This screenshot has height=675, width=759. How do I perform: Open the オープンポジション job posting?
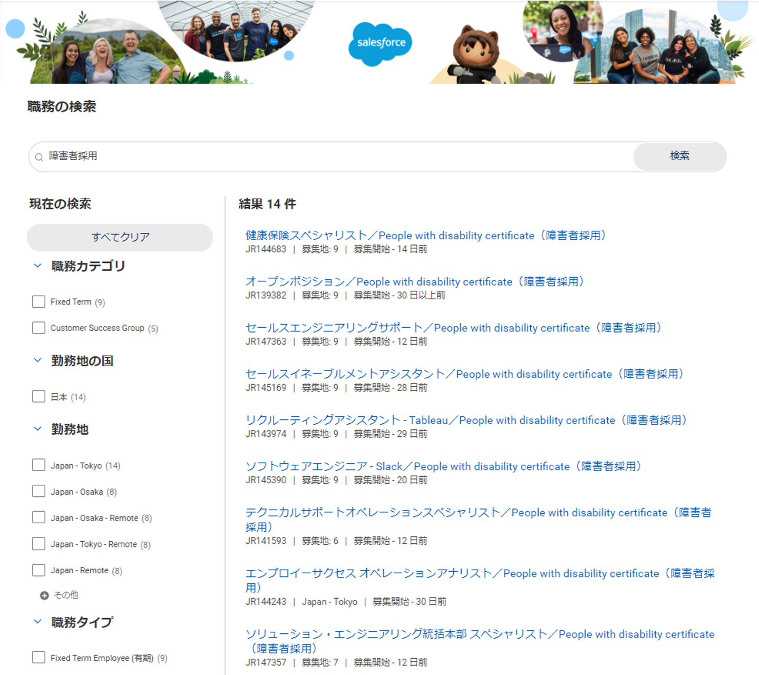416,282
